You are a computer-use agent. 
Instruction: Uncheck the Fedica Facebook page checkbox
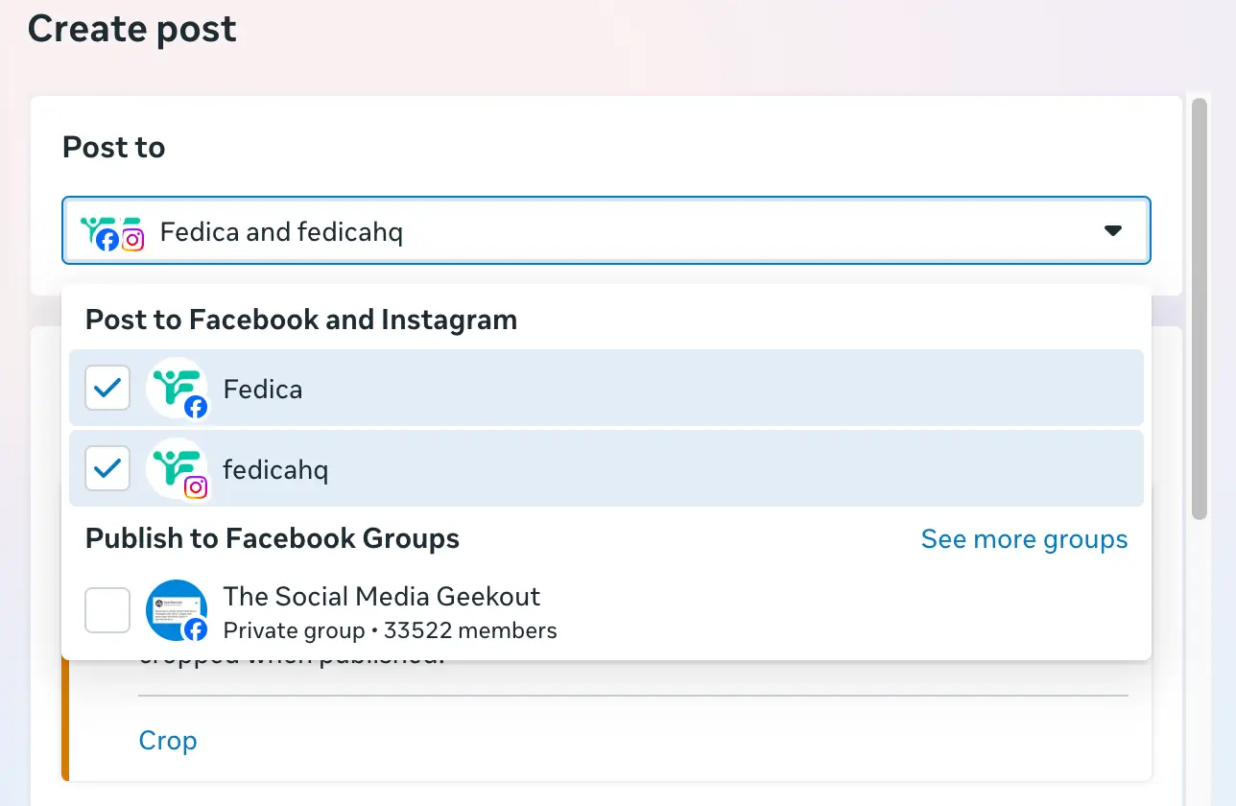(x=107, y=388)
